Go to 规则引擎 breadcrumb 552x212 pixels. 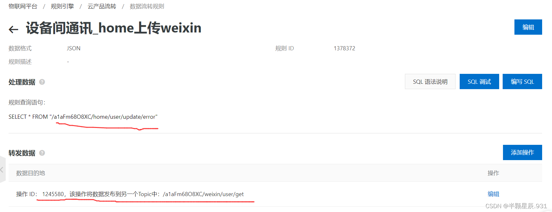point(62,6)
